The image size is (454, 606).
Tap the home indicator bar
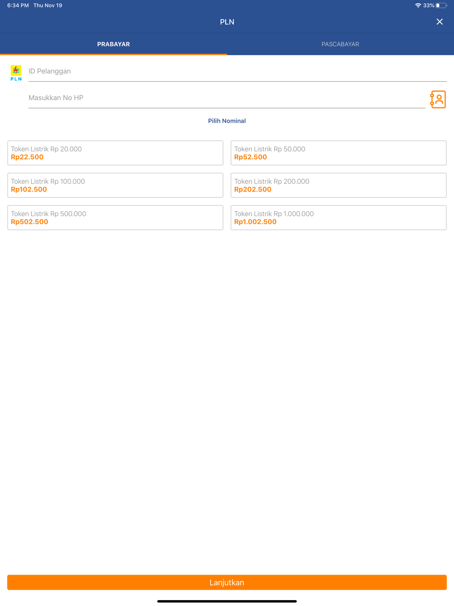(x=227, y=601)
